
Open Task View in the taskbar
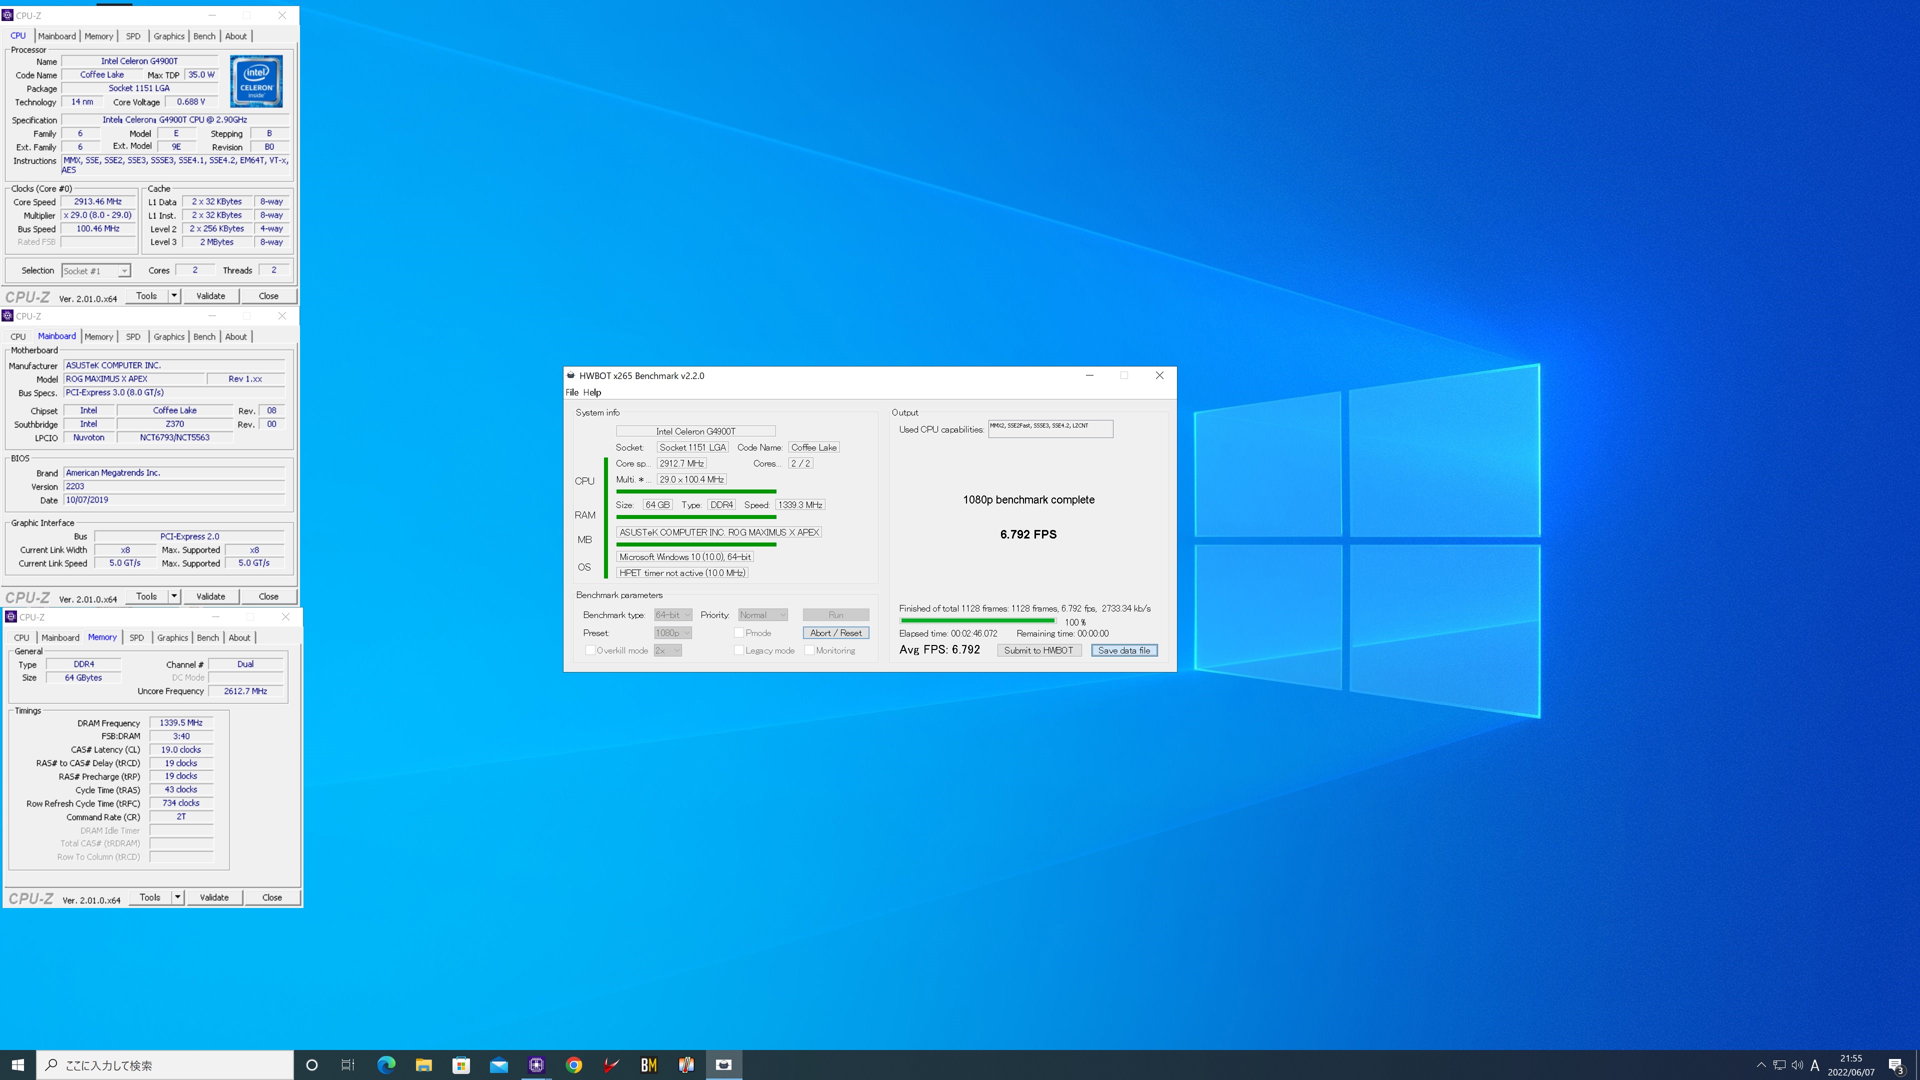pos(348,1065)
